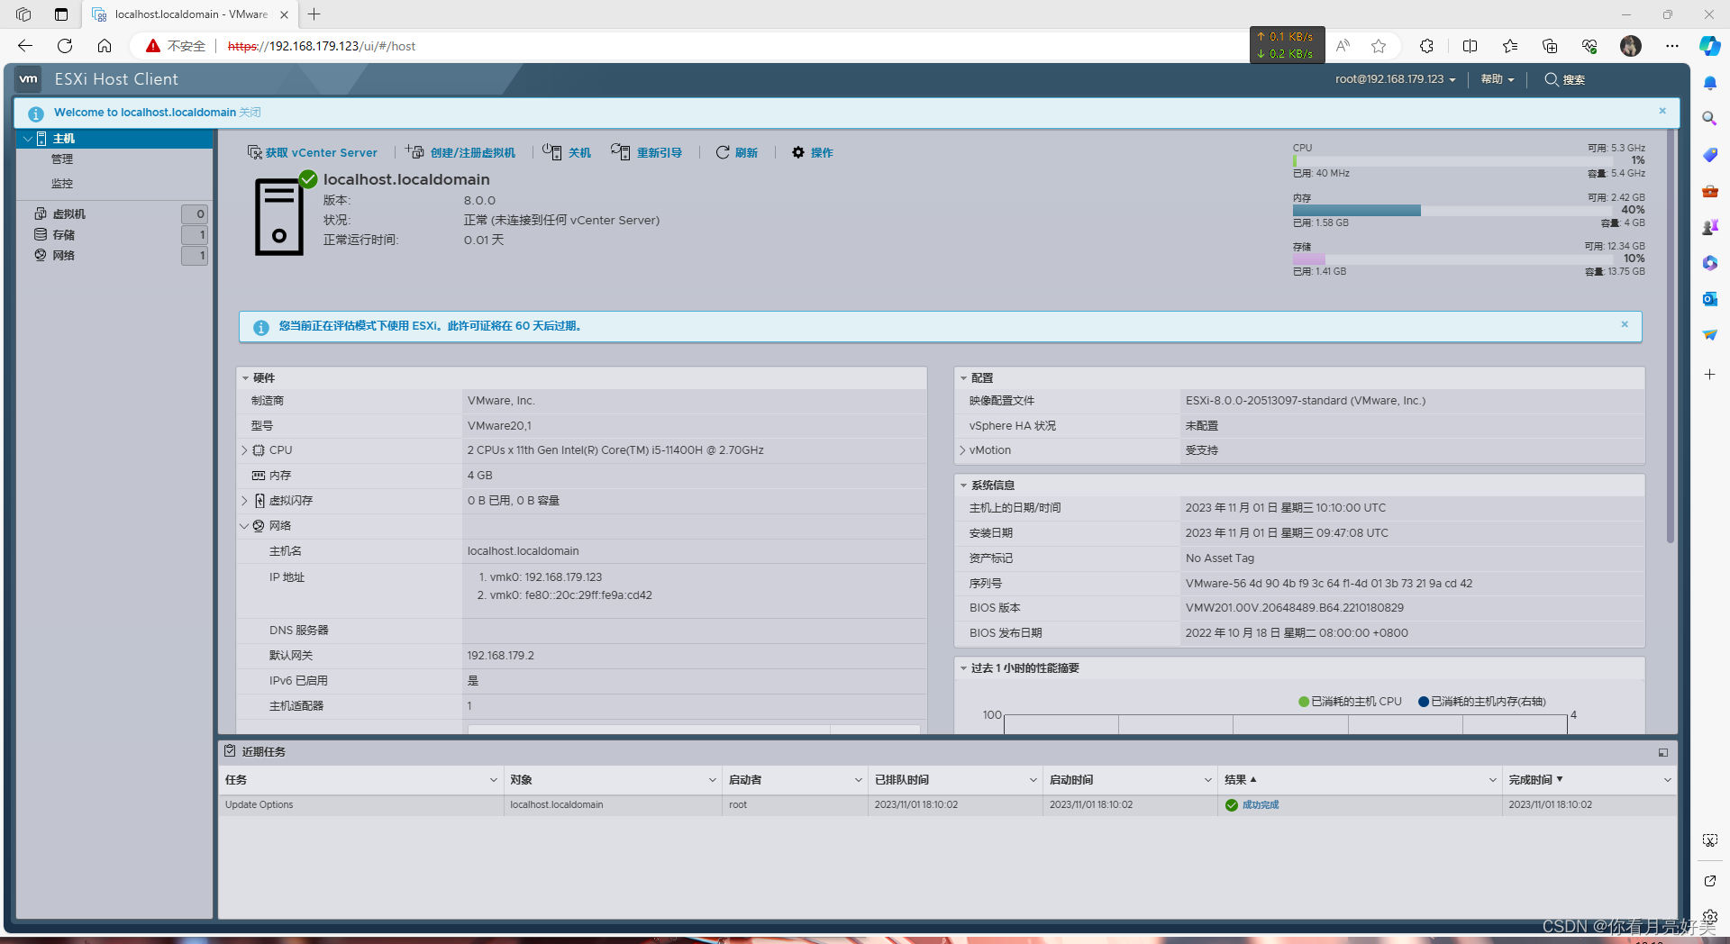Viewport: 1730px width, 944px height.
Task: Expand the 虚拟闪存 row
Action: [x=244, y=501]
